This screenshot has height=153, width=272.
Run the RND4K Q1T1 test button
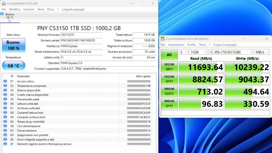[x=169, y=104]
